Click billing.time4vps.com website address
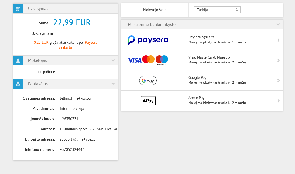295x174 pixels. click(77, 98)
